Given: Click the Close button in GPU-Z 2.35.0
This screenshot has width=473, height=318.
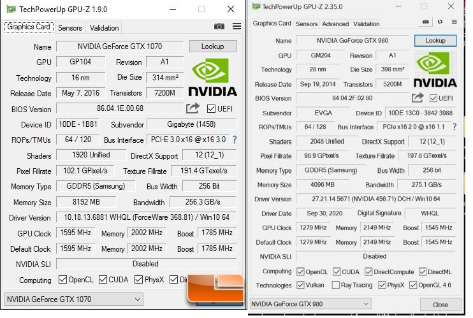Looking at the screenshot, I should [x=440, y=305].
